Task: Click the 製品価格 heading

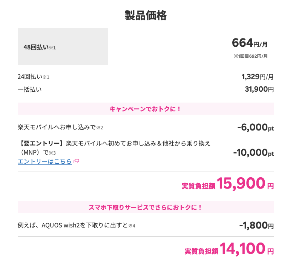Action: tap(146, 15)
